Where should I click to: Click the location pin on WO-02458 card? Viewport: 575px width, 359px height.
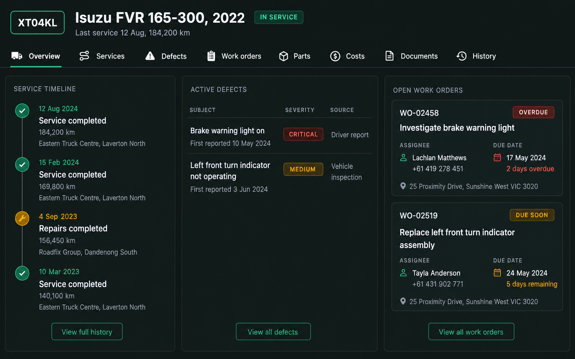point(403,186)
